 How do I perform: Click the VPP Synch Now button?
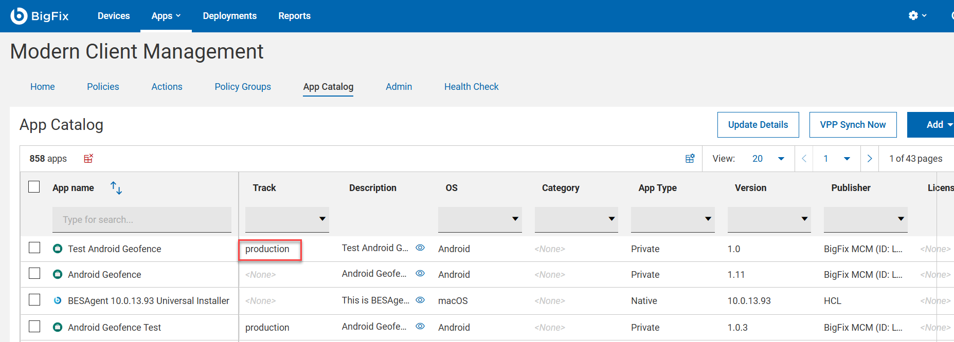853,125
